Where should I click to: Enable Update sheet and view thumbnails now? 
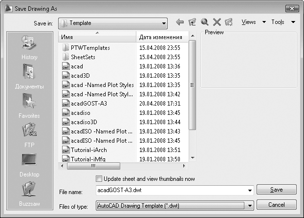click(100, 179)
